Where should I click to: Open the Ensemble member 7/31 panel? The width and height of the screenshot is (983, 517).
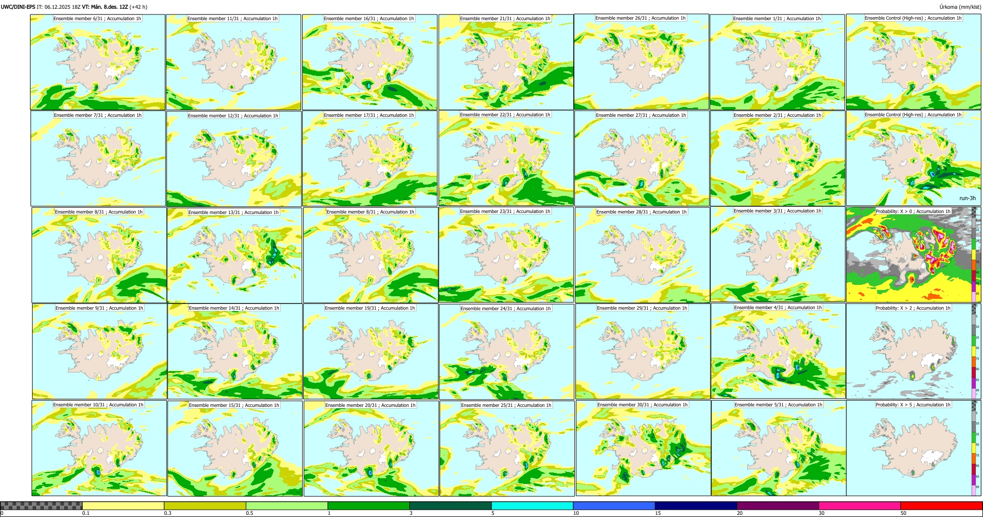click(x=98, y=159)
